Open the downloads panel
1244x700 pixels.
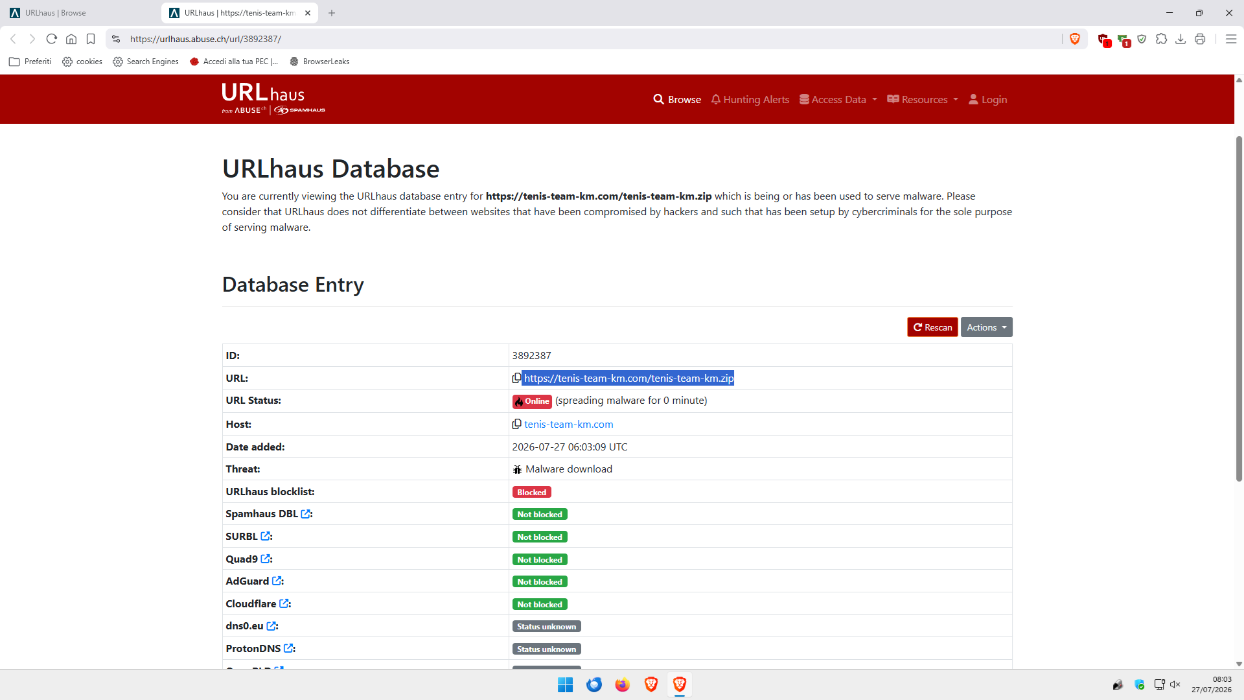coord(1181,39)
